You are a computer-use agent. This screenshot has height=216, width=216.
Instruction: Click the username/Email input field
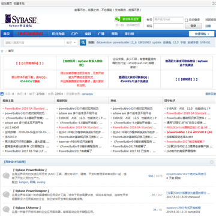168,20
